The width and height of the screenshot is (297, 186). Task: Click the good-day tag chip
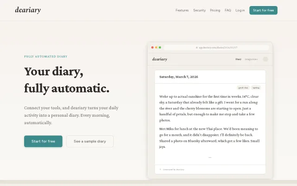coord(243,88)
